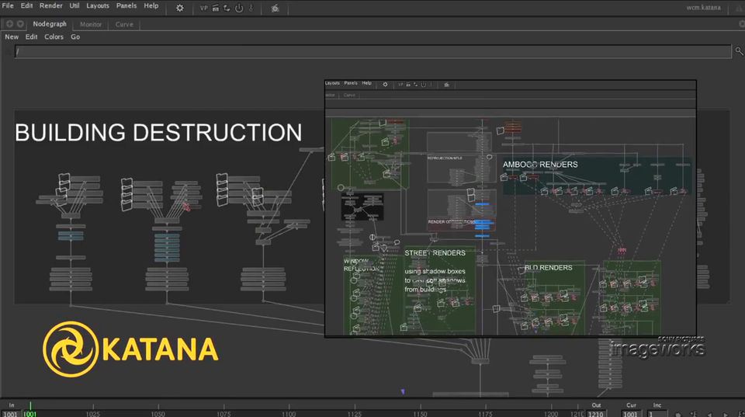Click New in the Nodegraph menu bar
Viewport: 745px width, 417px height.
[12, 36]
